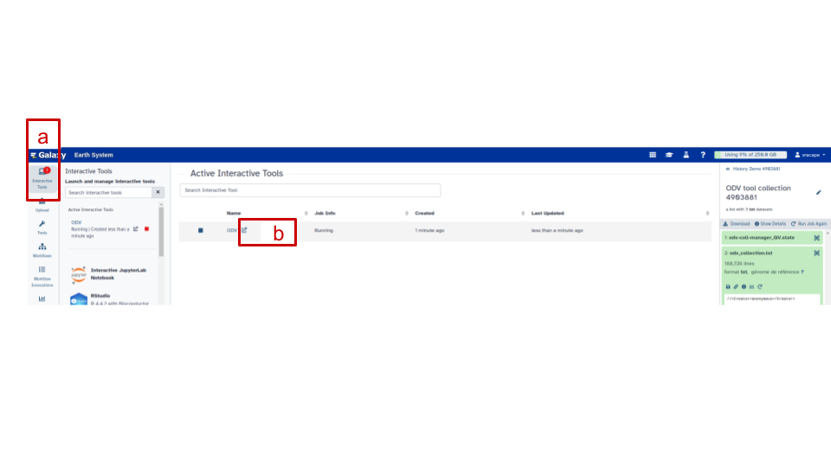Open the grid apps icon in top bar
The height and width of the screenshot is (467, 831).
(652, 155)
